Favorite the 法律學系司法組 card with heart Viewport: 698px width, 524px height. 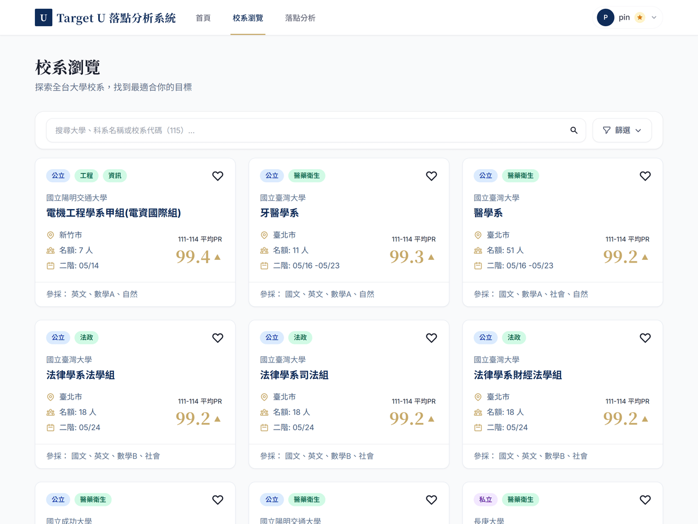point(431,338)
